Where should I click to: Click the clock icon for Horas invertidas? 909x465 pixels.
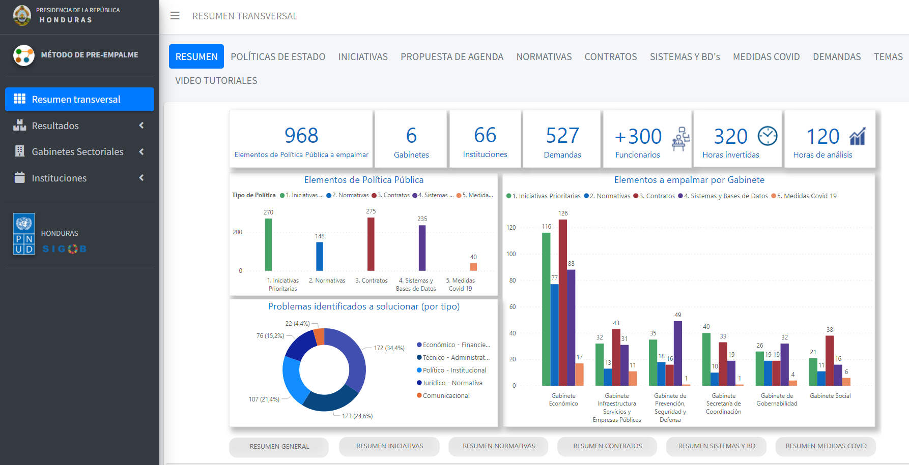click(768, 136)
